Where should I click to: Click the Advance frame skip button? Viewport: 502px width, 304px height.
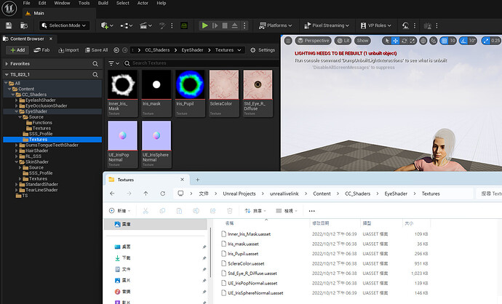coord(215,25)
